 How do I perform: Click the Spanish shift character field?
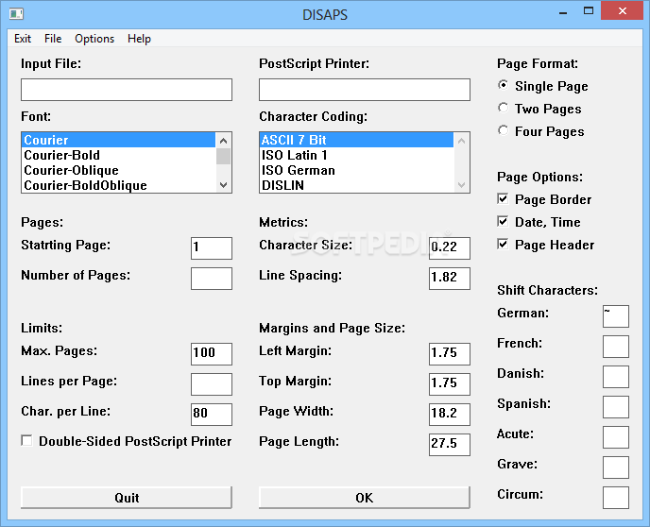click(616, 407)
